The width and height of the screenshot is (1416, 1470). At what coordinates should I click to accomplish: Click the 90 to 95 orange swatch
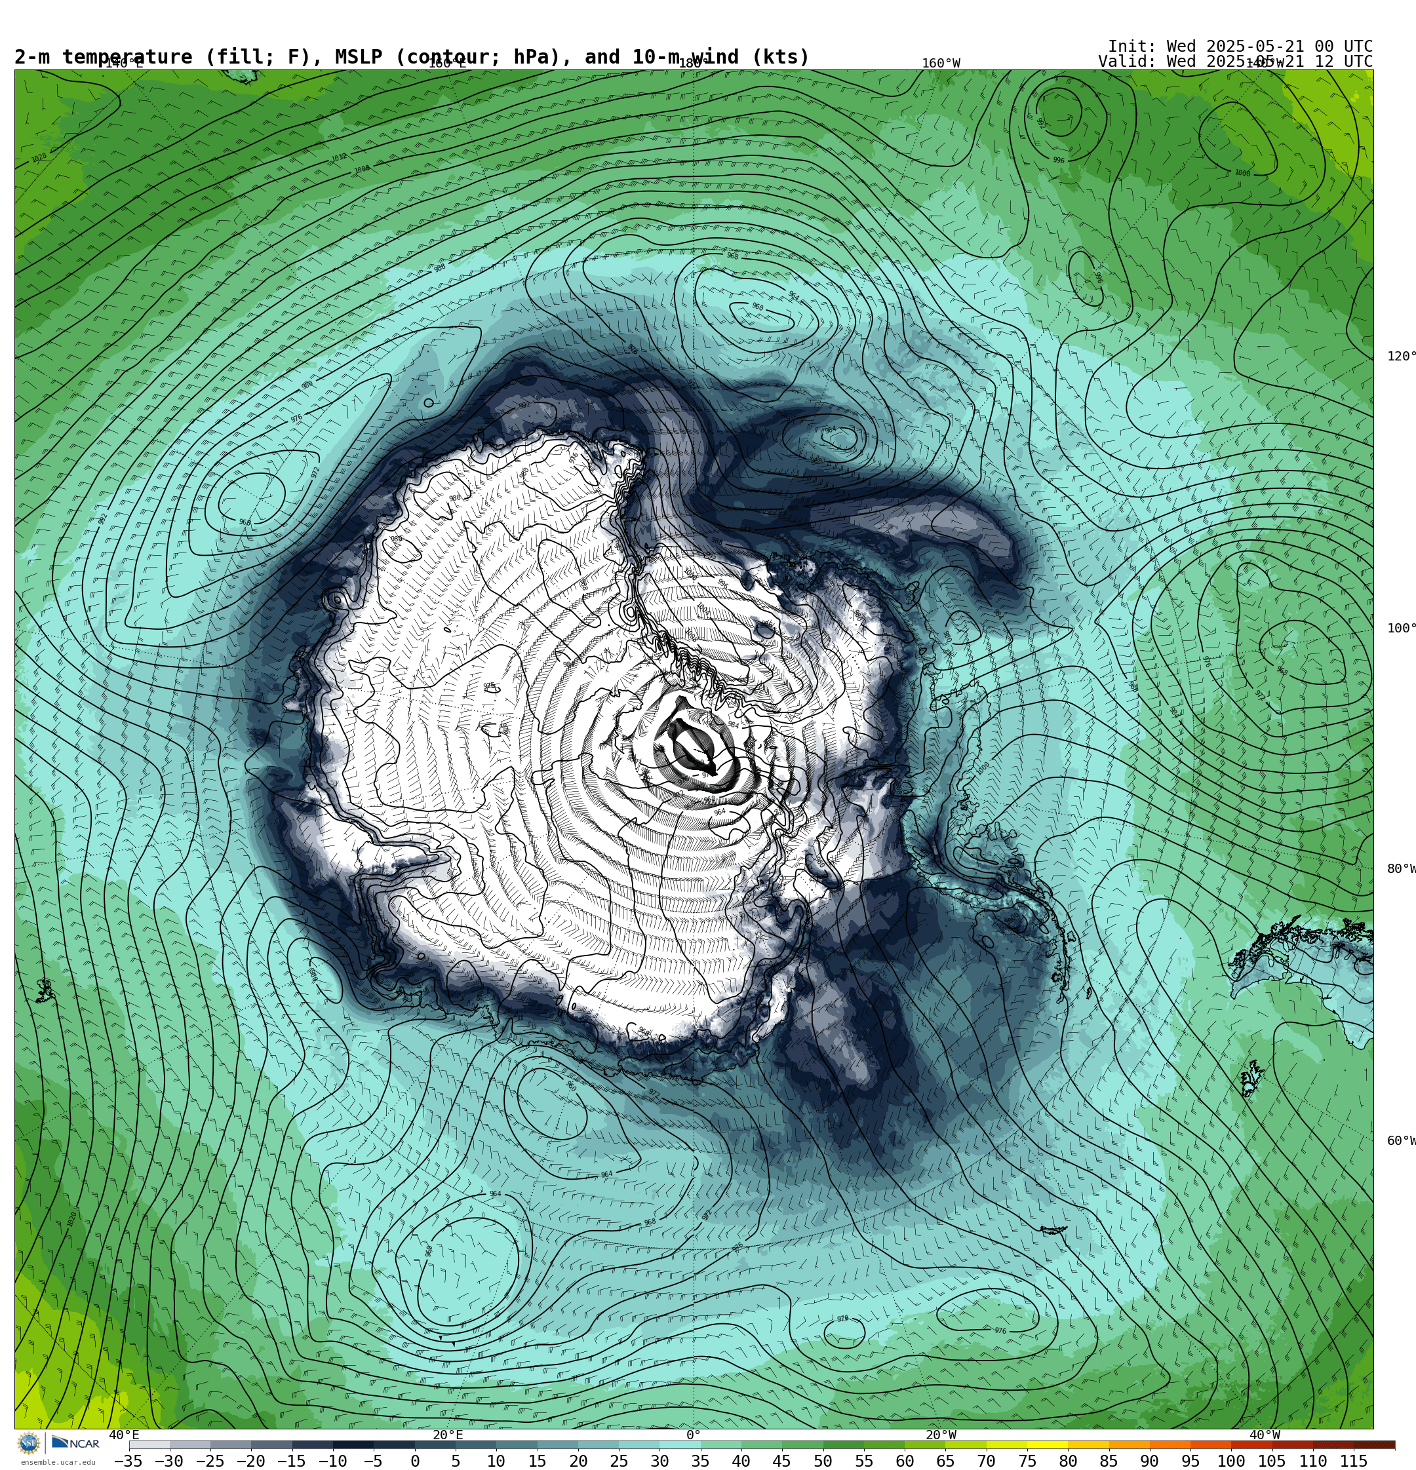tap(1170, 1445)
